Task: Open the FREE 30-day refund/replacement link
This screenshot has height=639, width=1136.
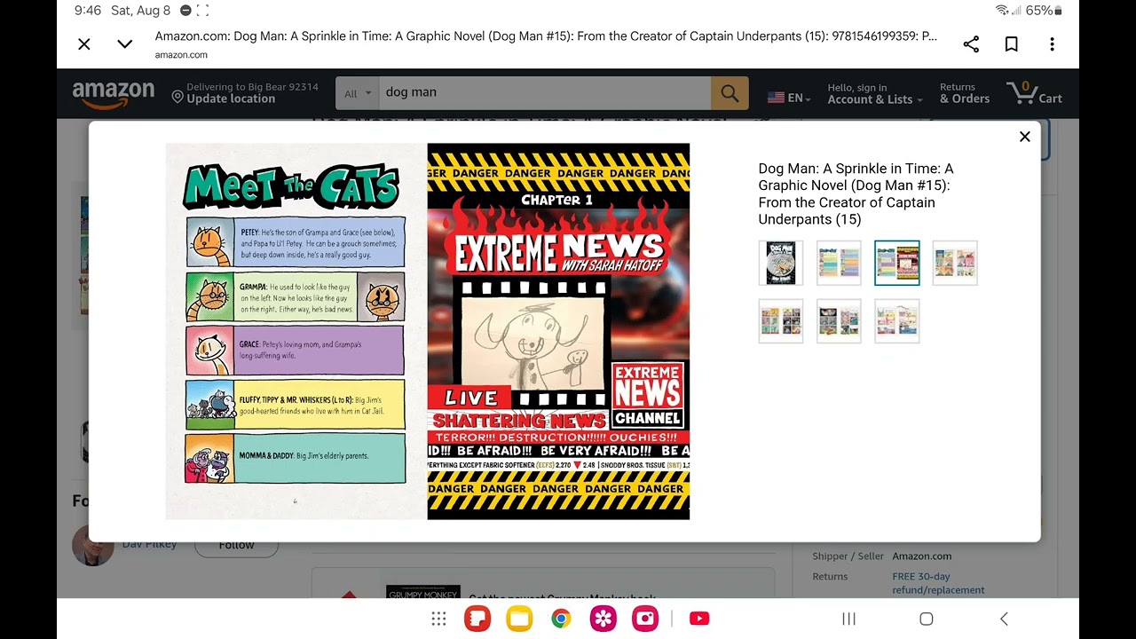Action: pos(938,583)
